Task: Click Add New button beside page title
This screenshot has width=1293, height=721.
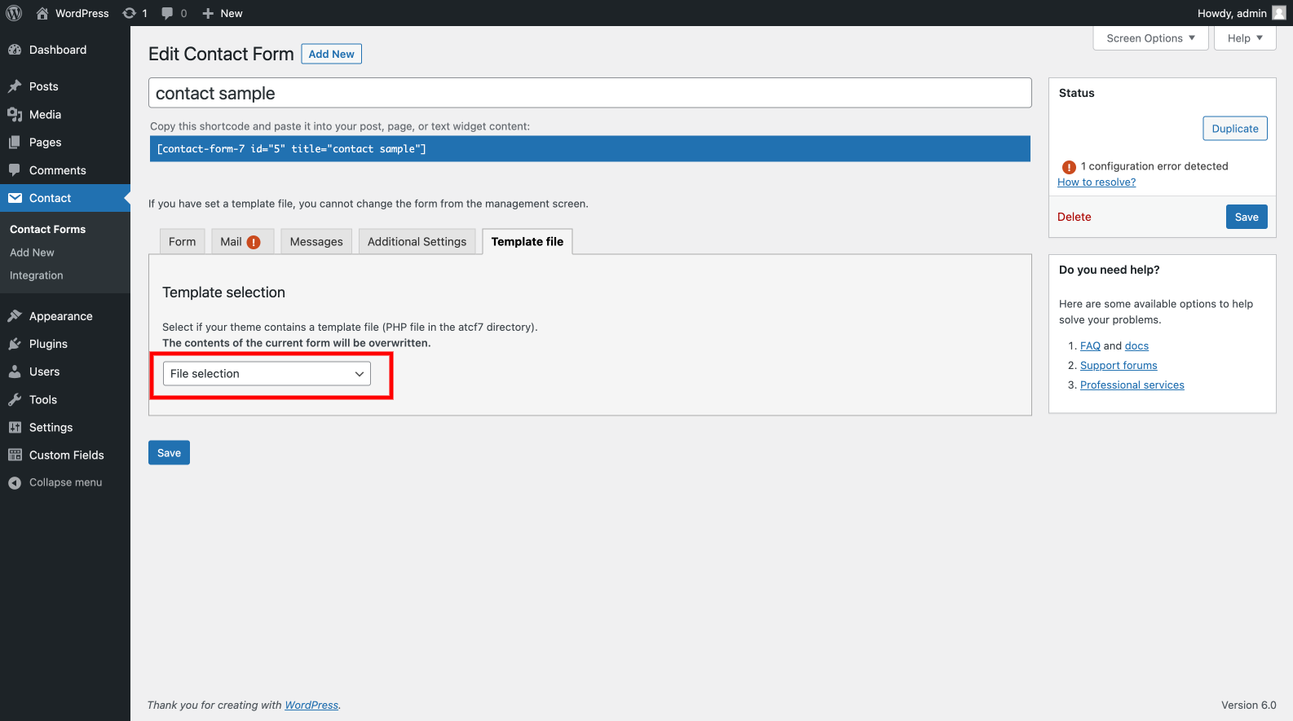Action: pyautogui.click(x=331, y=54)
